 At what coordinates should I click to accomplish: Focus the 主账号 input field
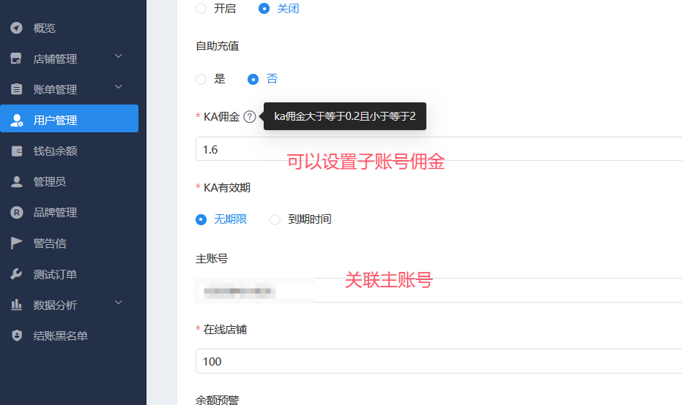[x=438, y=290]
